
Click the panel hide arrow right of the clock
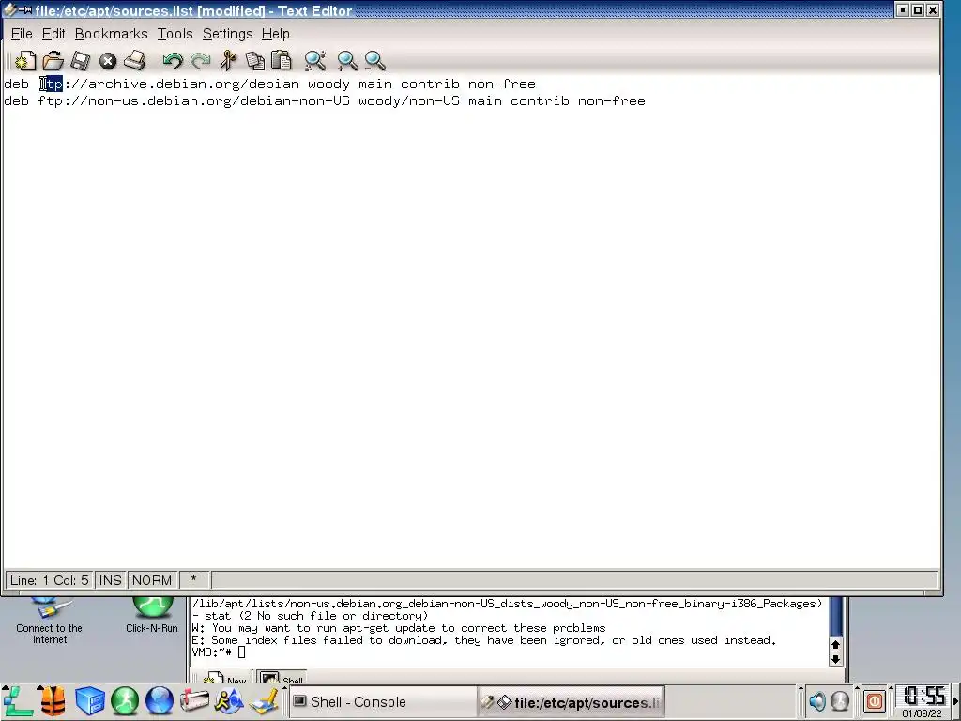[x=955, y=701]
